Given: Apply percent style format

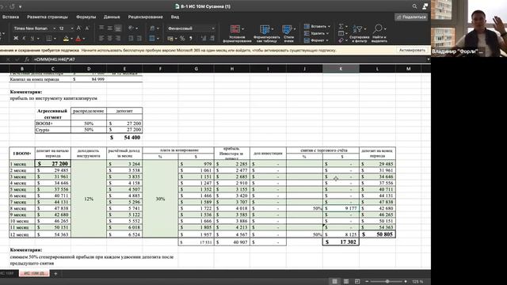Looking at the screenshot, I should (x=182, y=39).
